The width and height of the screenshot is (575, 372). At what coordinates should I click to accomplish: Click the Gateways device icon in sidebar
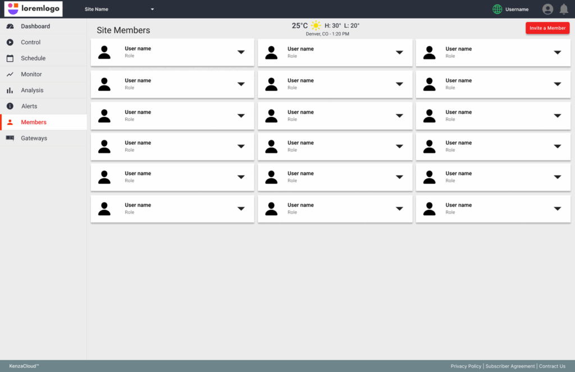10,138
